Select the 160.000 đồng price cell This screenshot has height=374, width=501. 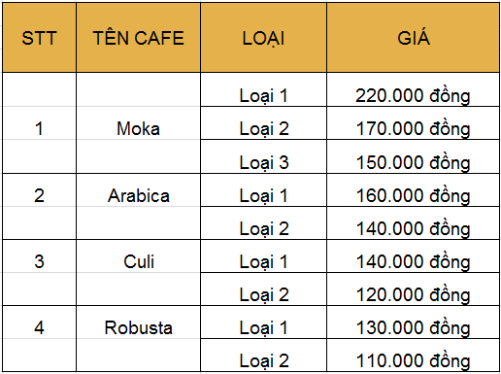tap(413, 190)
